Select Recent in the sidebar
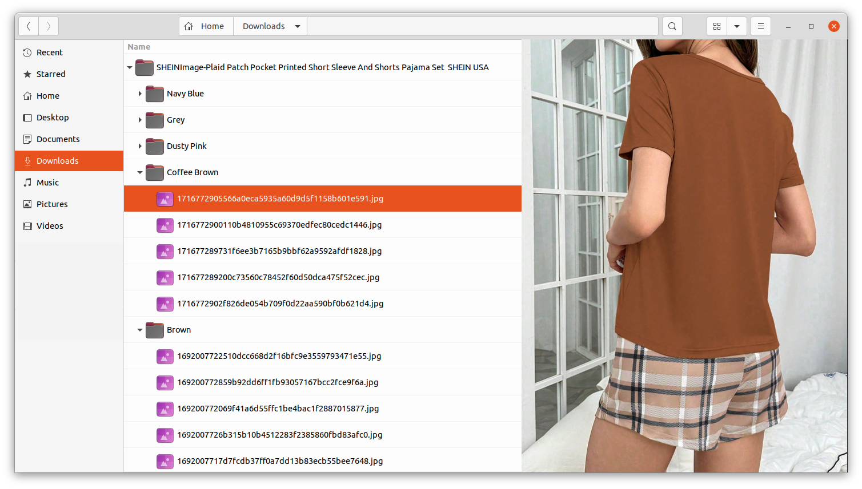Image resolution: width=862 pixels, height=489 pixels. point(50,52)
